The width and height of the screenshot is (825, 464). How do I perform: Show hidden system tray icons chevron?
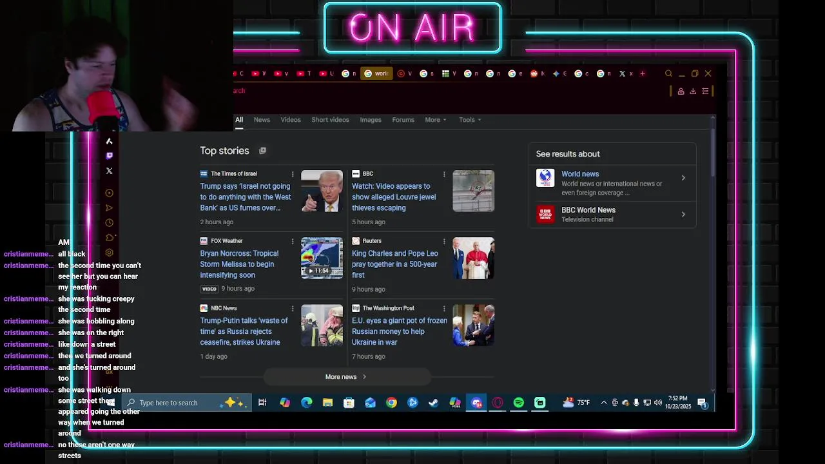click(603, 403)
